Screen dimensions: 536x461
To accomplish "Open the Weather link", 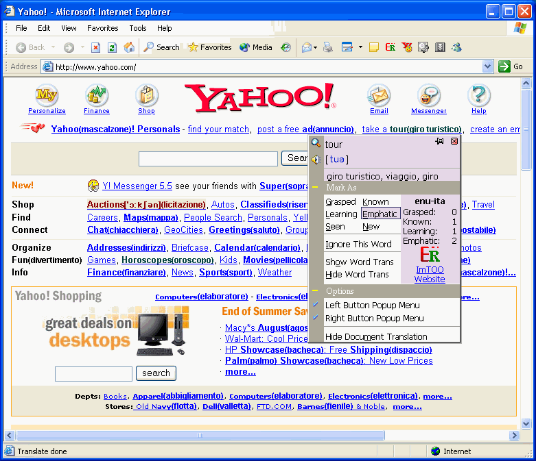I will pos(275,273).
